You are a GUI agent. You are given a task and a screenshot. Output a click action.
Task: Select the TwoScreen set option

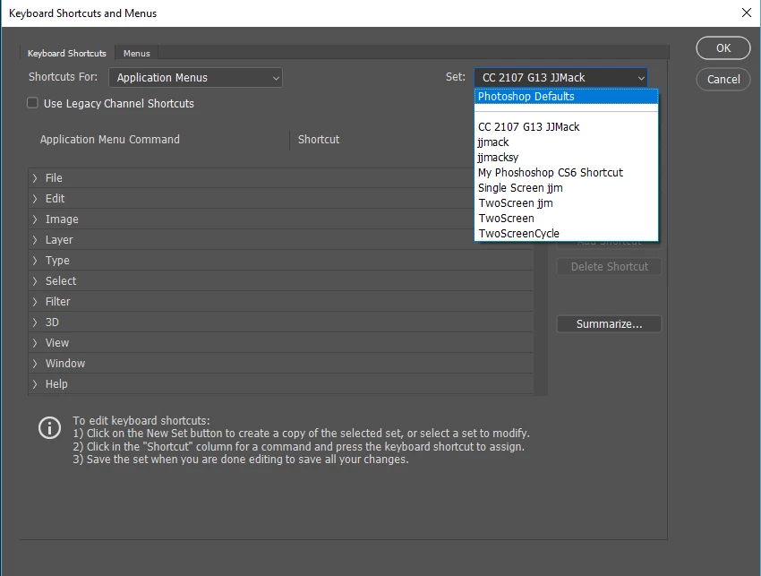[x=566, y=218]
